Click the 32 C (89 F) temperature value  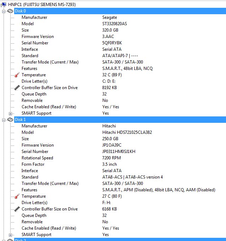112,75
